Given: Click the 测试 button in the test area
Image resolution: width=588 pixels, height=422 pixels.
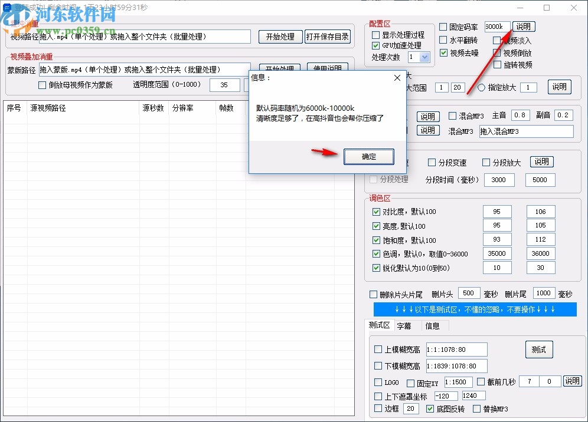Looking at the screenshot, I should click(x=538, y=349).
